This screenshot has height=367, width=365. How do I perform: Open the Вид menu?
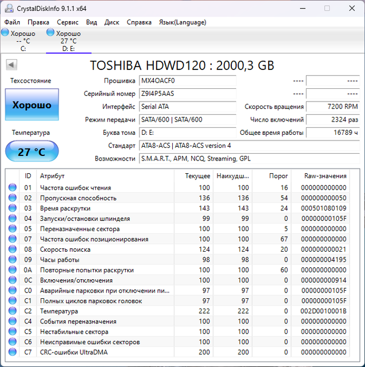coord(91,22)
